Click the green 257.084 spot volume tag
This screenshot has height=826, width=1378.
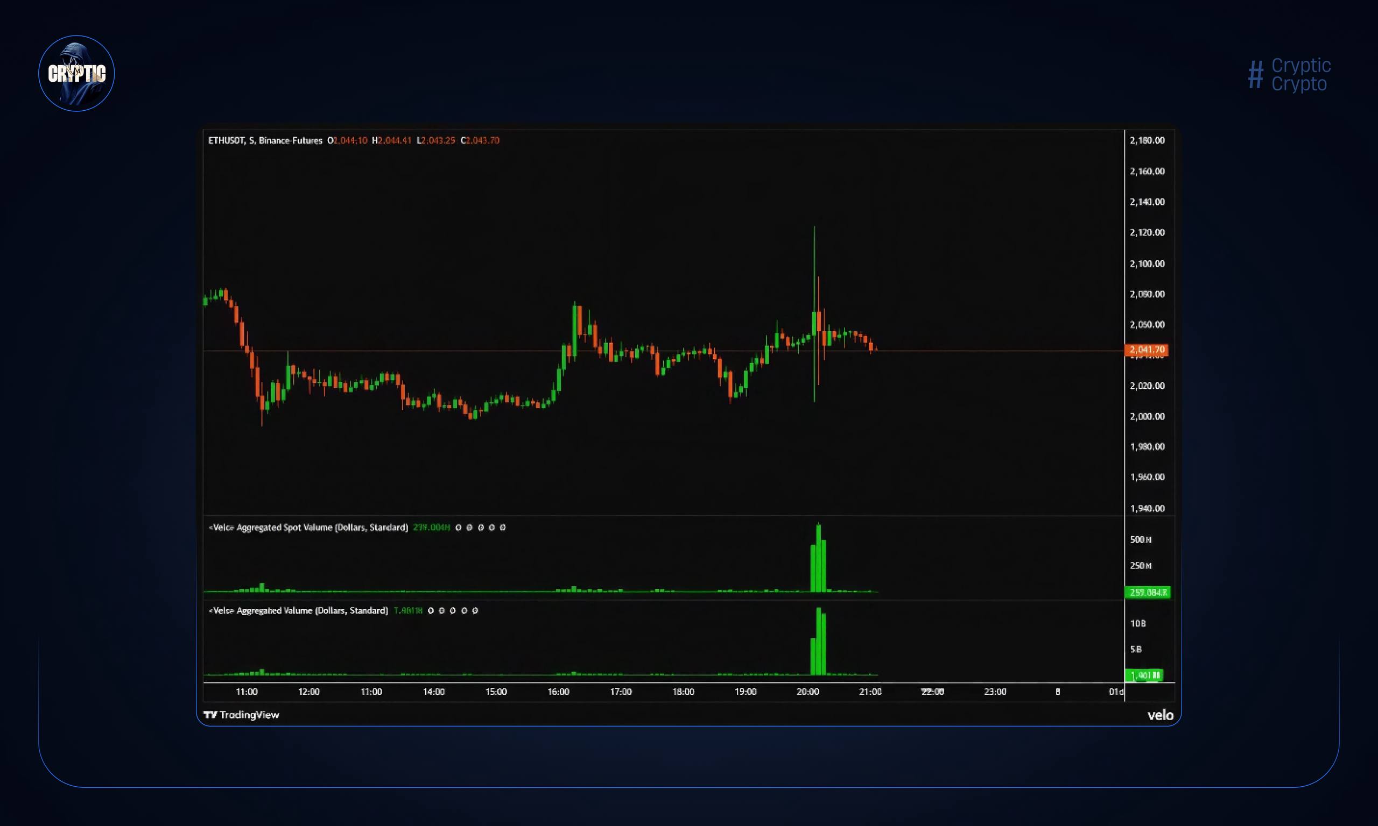point(1147,592)
